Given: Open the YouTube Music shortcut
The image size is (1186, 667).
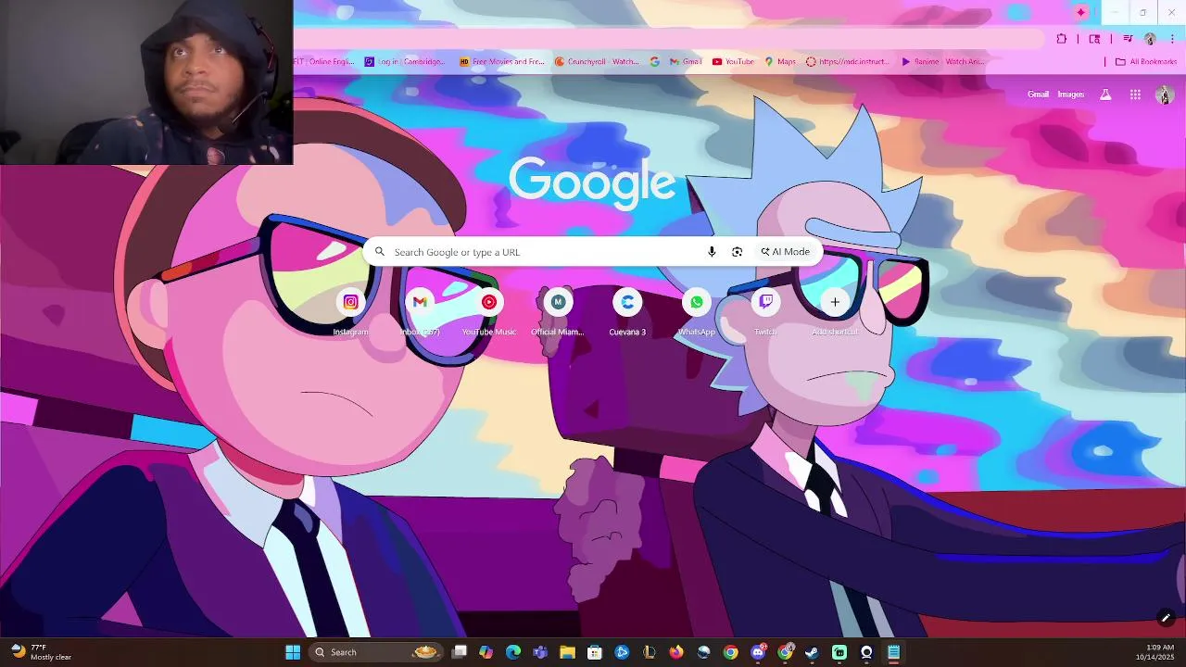Looking at the screenshot, I should click(x=489, y=310).
